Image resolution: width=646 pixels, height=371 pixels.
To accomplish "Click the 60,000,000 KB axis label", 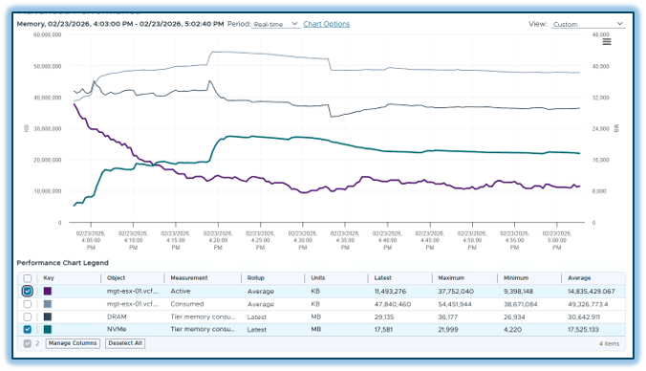I will tap(48, 34).
